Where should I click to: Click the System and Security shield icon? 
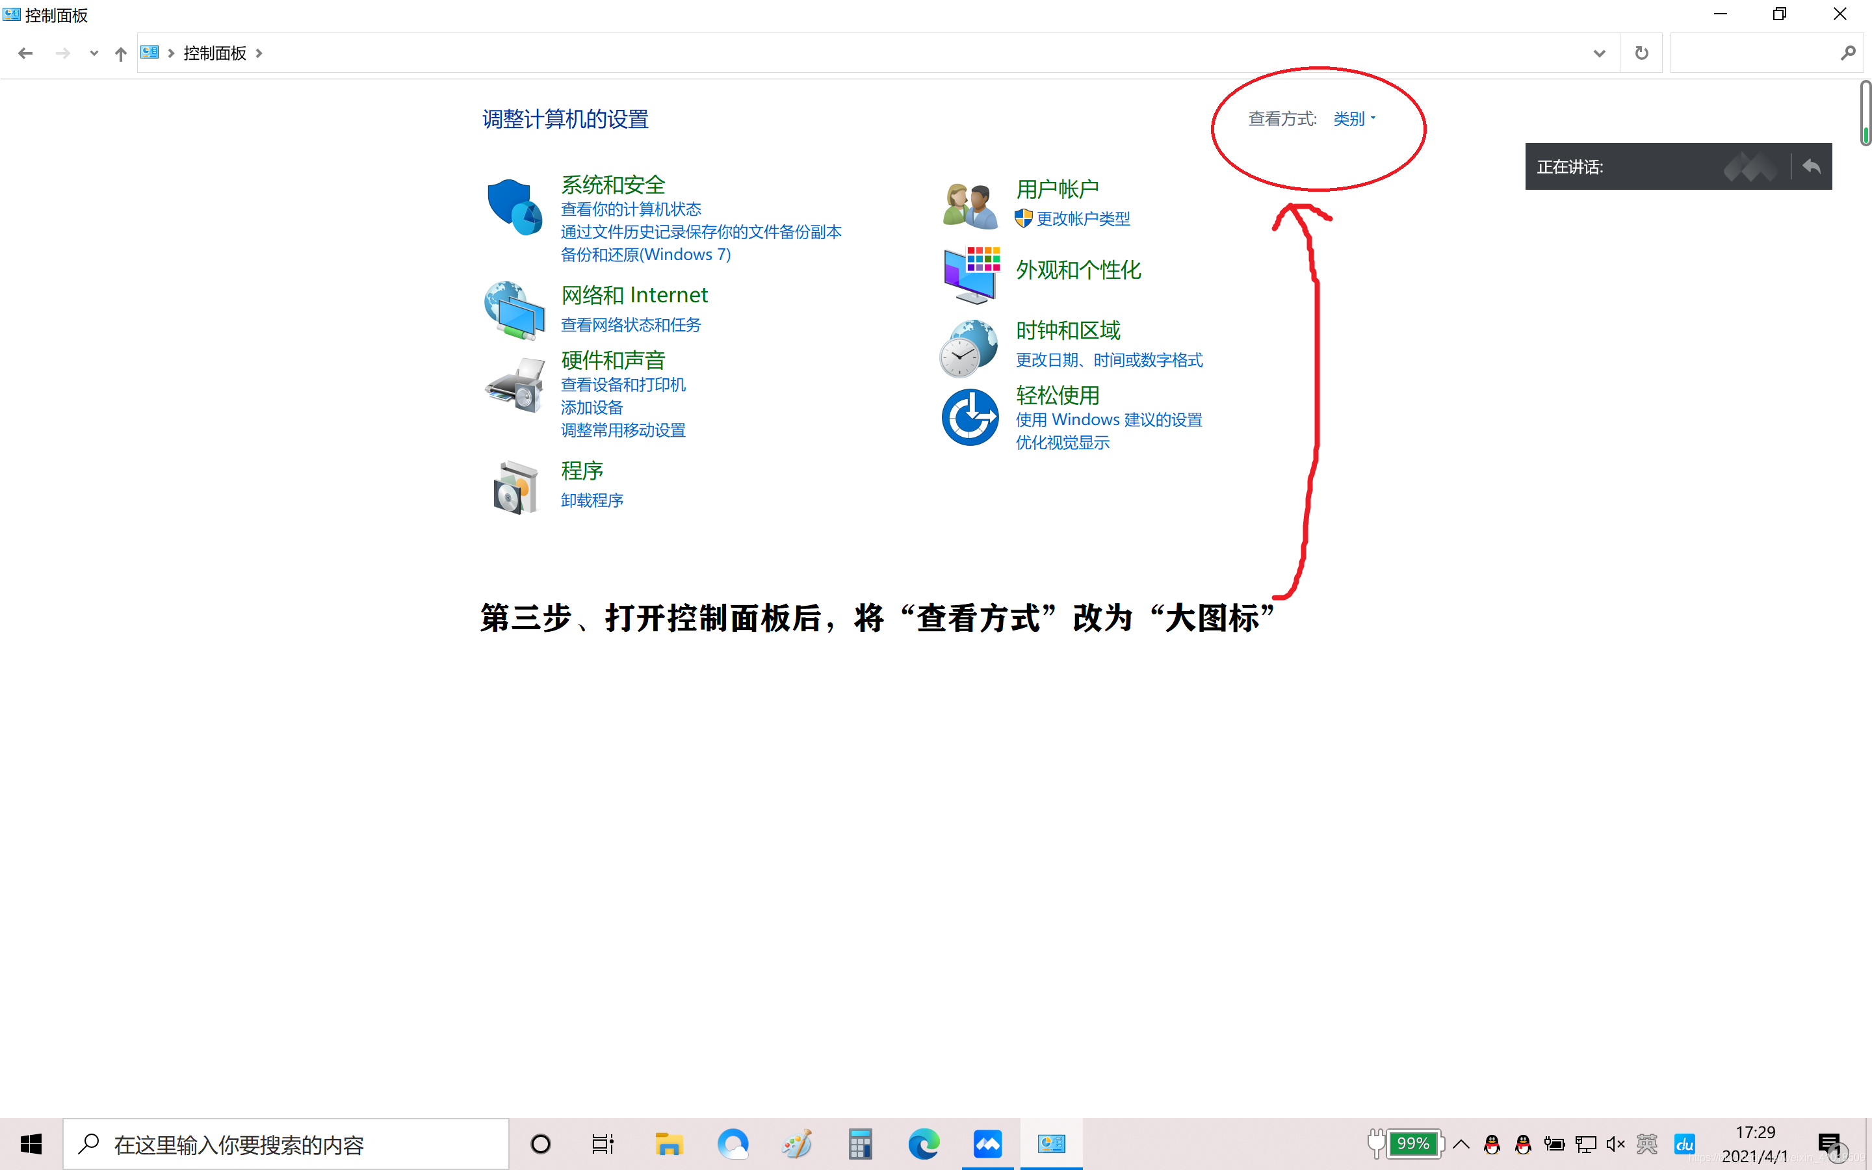pos(514,207)
